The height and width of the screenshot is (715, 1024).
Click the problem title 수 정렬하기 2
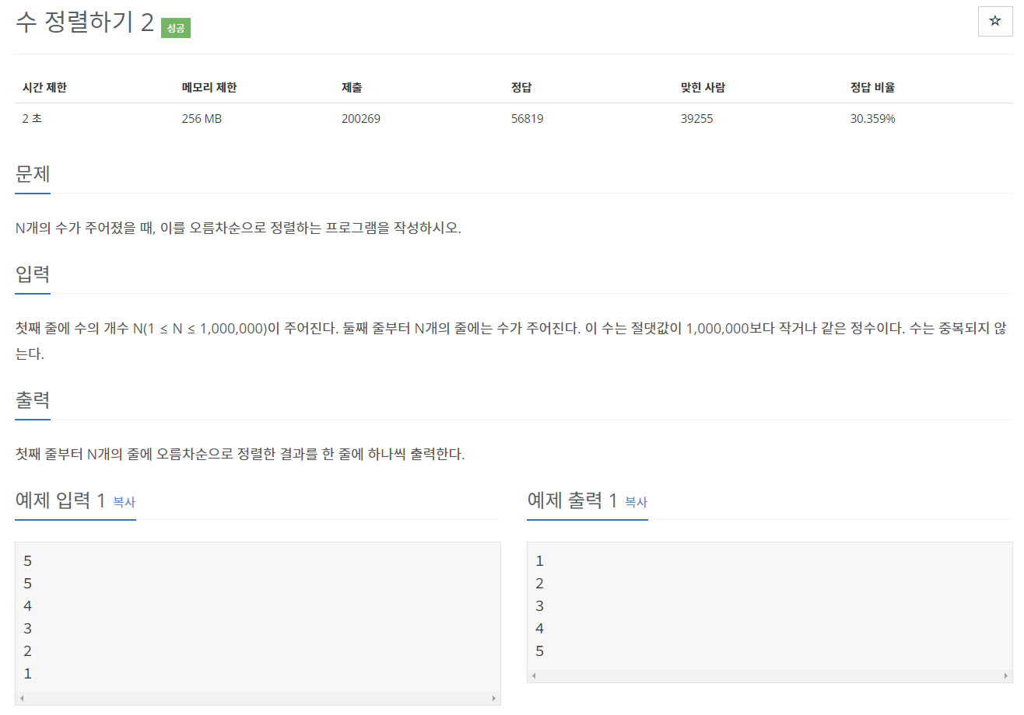[x=85, y=23]
